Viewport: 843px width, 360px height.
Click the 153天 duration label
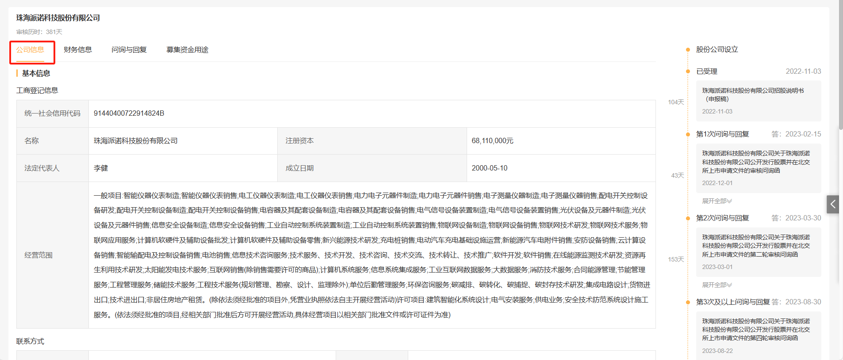click(676, 260)
